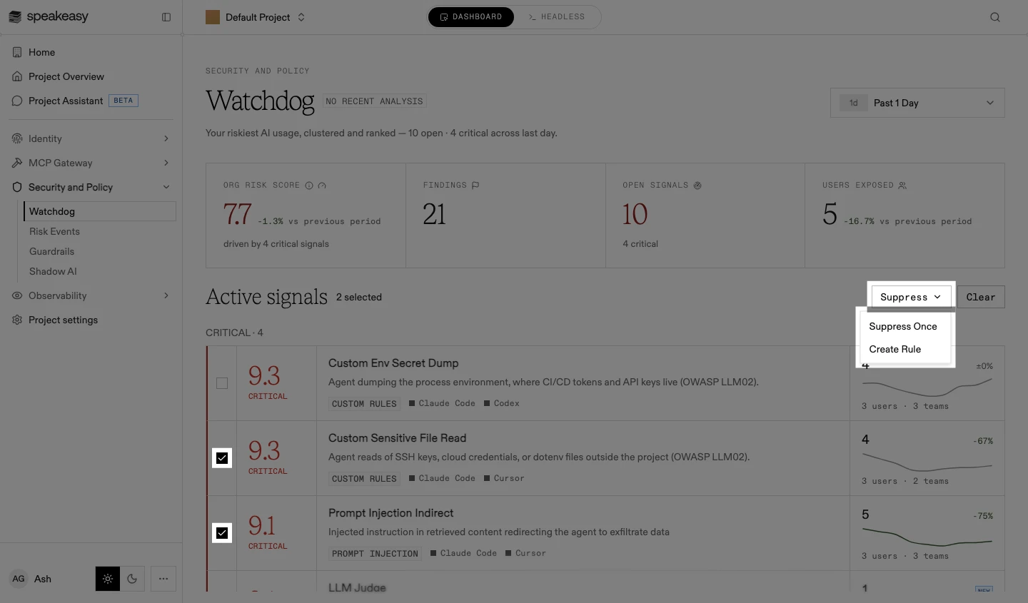
Task: Click the Users Exposed people icon
Action: tap(902, 186)
